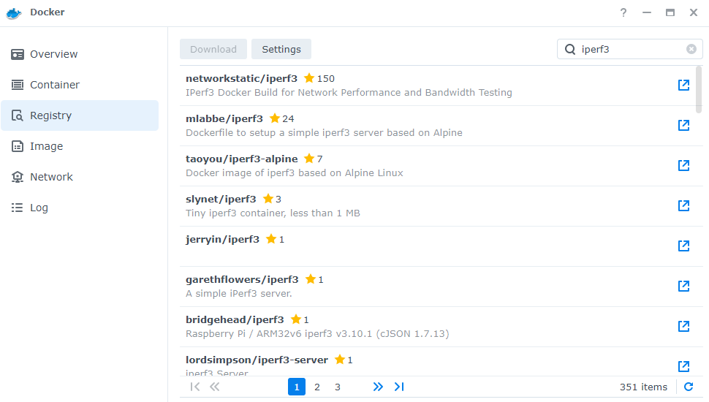Click description 'Tiny iperf3 container, less than 1 MB'

click(x=273, y=213)
